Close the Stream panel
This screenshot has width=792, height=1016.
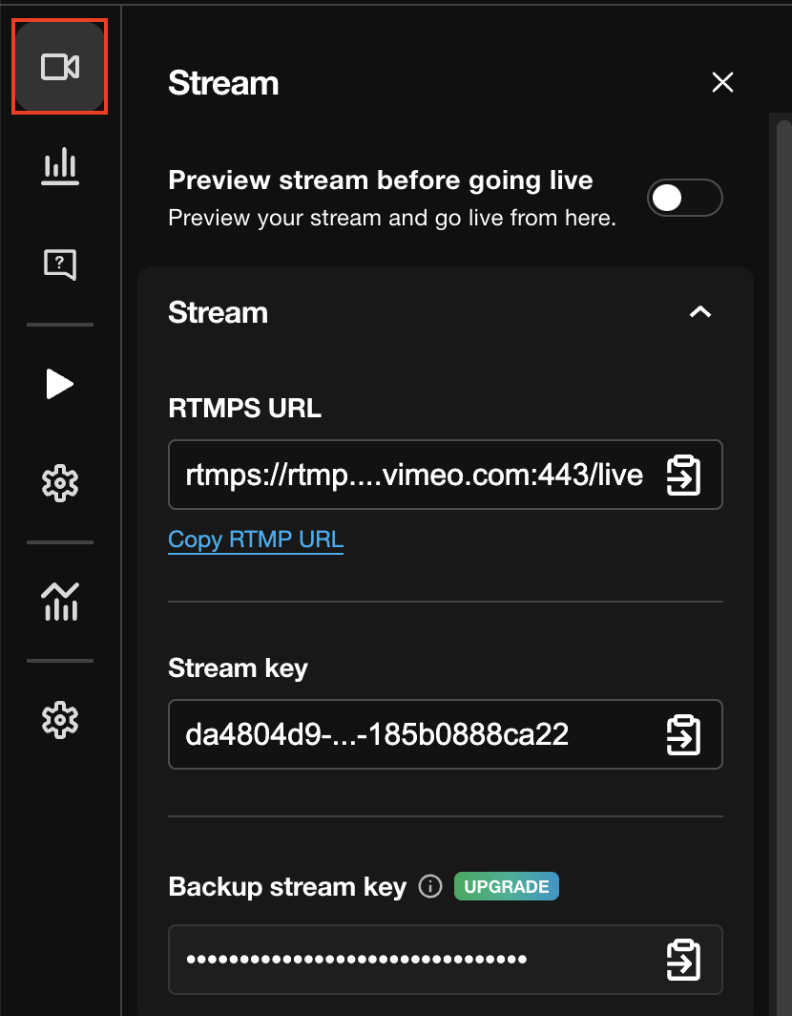[x=722, y=82]
